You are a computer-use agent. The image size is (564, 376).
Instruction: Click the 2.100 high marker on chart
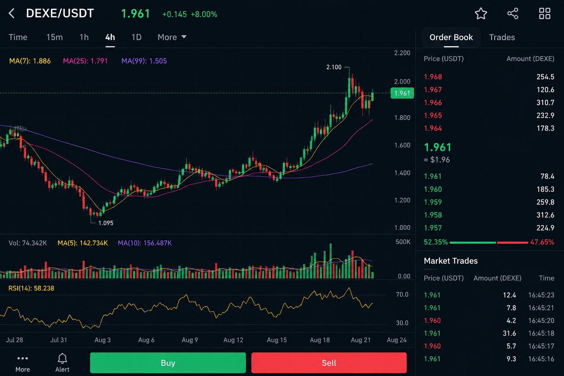334,67
